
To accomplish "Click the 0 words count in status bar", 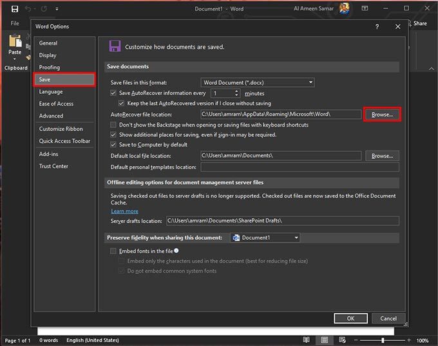I will point(48,340).
